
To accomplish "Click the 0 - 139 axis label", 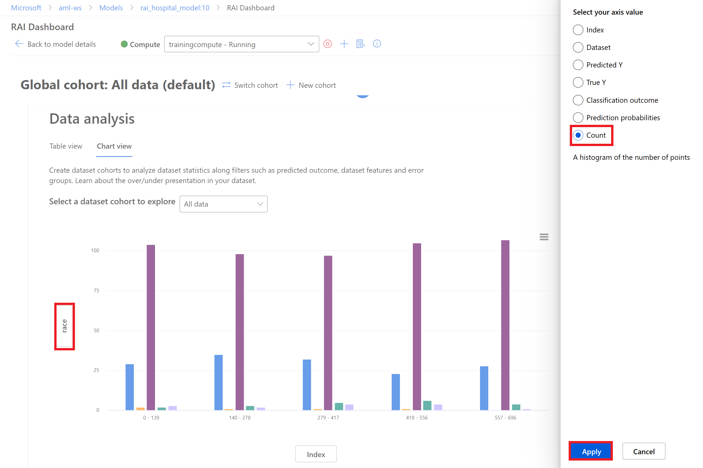I will 151,417.
